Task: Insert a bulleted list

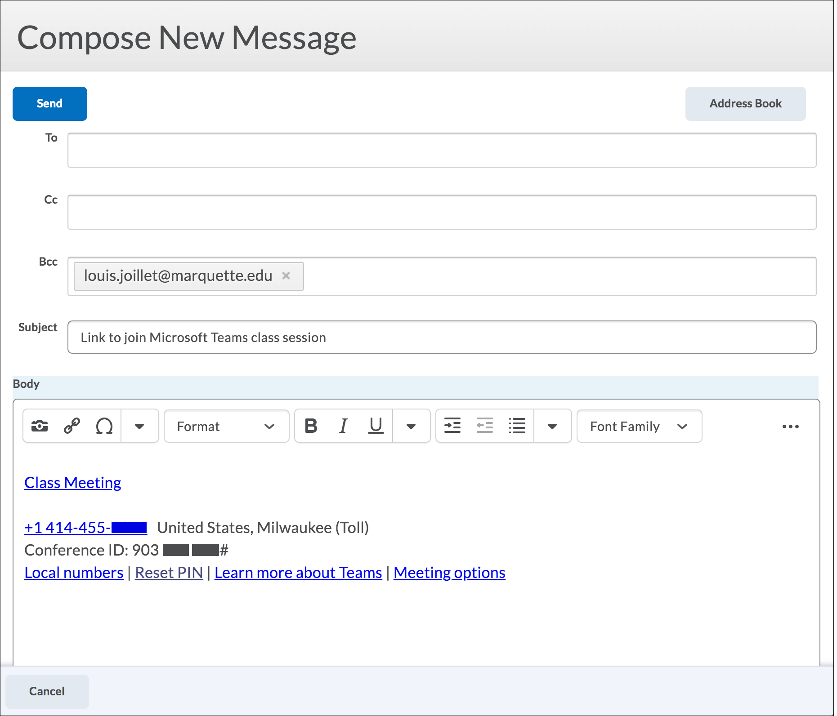Action: click(517, 426)
